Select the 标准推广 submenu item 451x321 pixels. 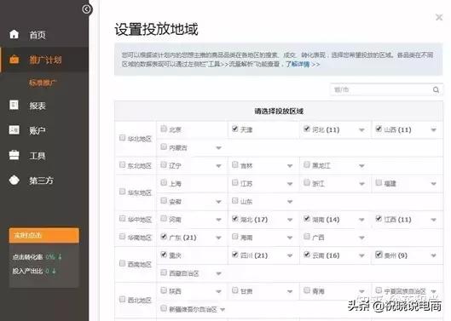click(x=43, y=83)
